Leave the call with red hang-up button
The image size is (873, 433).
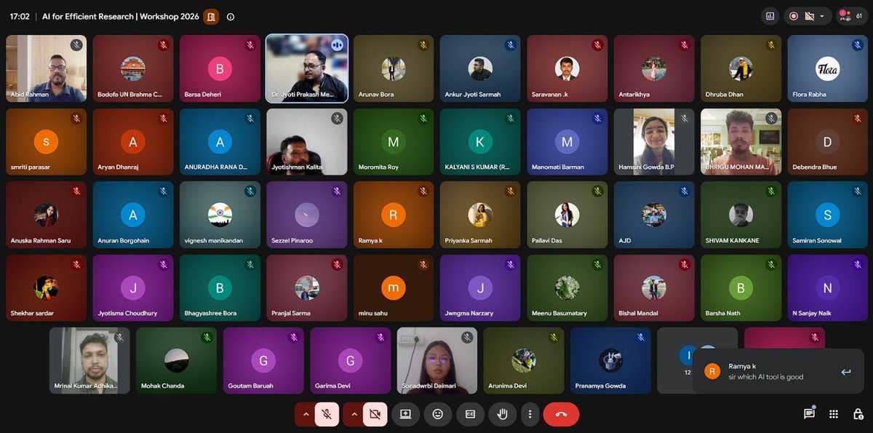click(561, 414)
